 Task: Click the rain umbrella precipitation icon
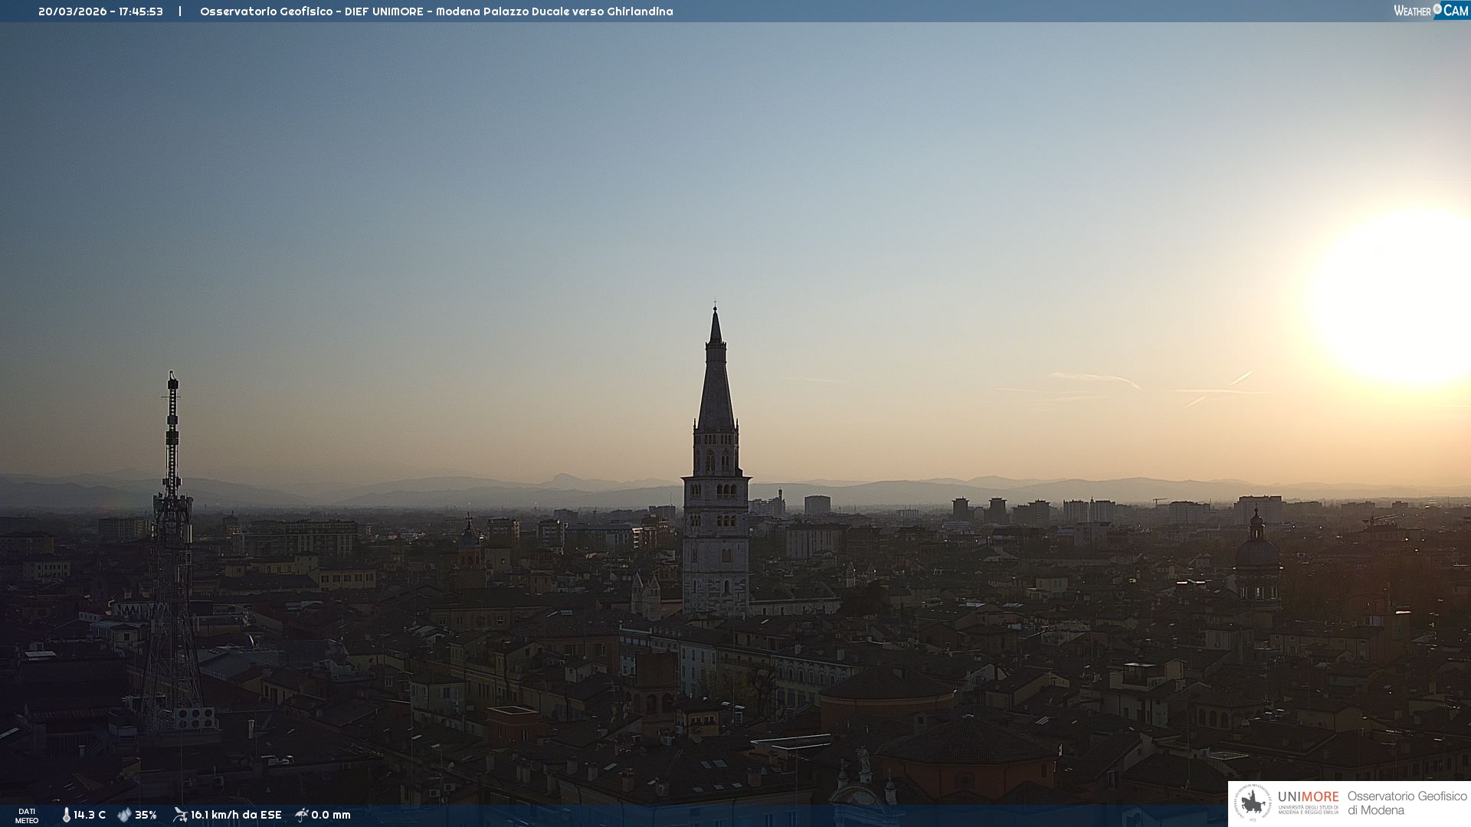(x=302, y=815)
